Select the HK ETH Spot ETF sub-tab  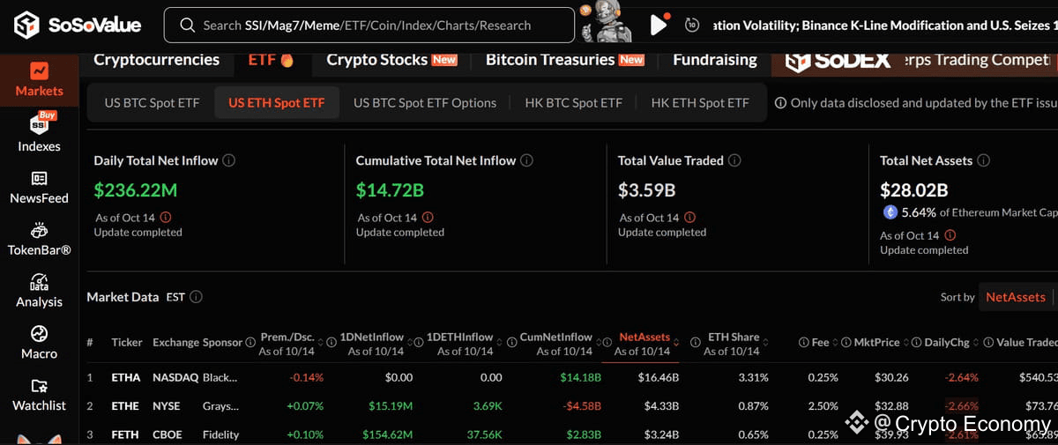click(x=700, y=103)
